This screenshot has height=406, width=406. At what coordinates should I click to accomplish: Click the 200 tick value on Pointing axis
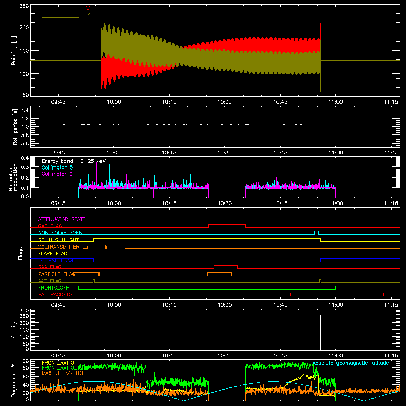click(24, 27)
